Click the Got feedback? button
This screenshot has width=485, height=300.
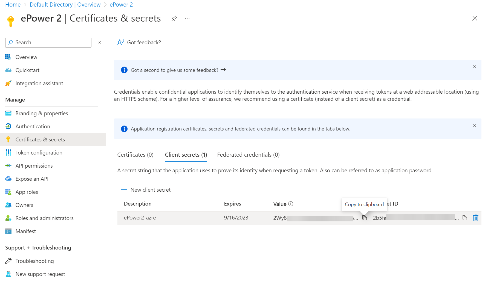tap(139, 42)
